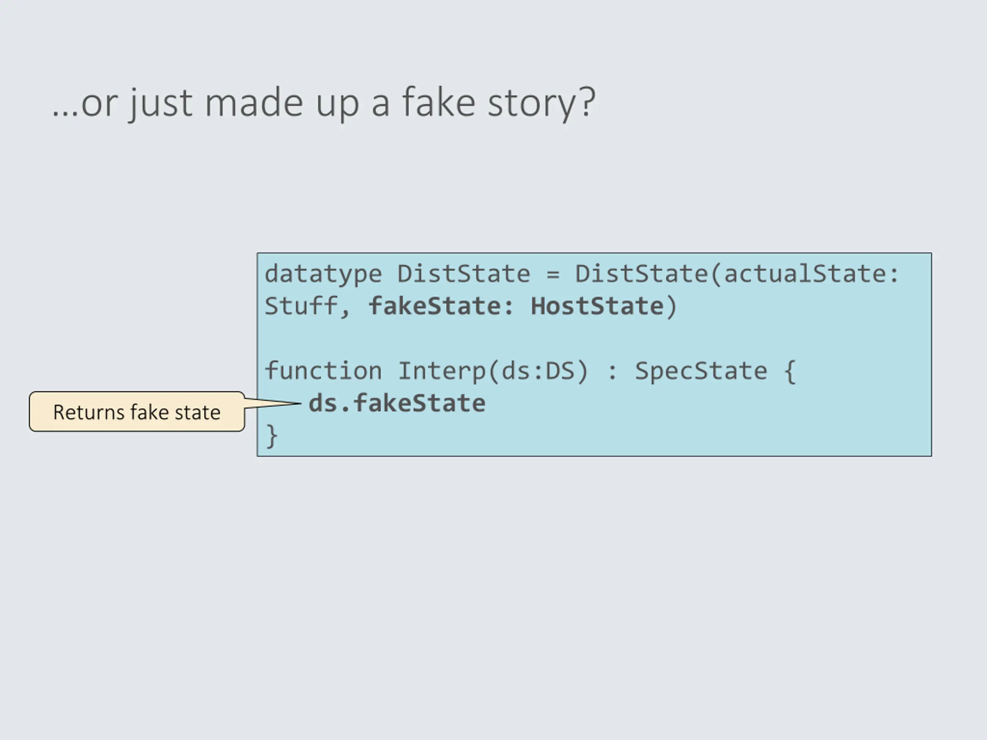987x740 pixels.
Task: Click the 'function Interp(ds:DS) : SpecState {' line
Action: click(x=530, y=371)
